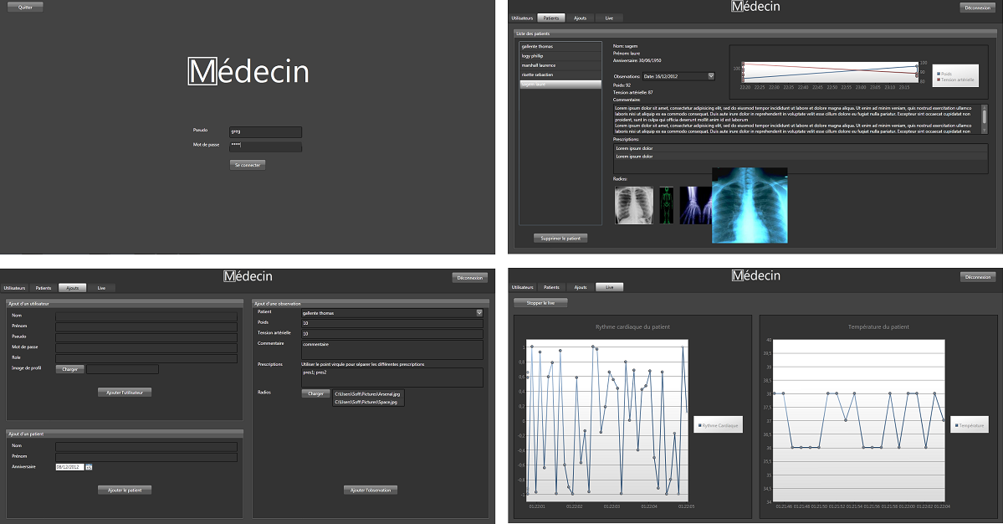Click the Mot de passe login field
Viewport: 1003px width, 524px height.
[x=265, y=146]
